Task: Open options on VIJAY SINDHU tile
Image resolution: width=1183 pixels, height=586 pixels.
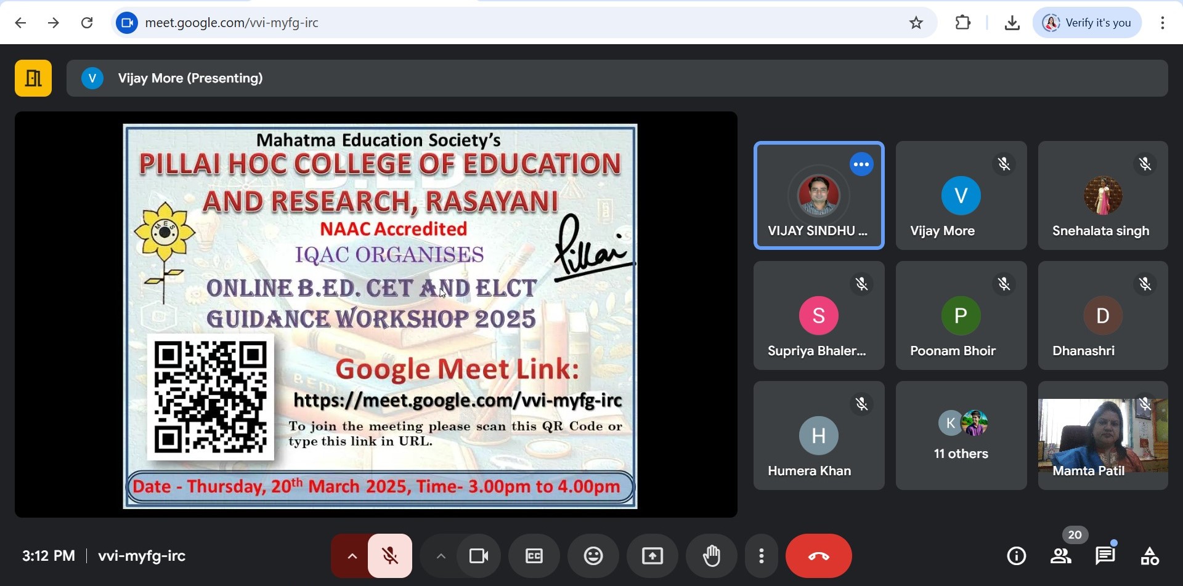Action: (862, 164)
